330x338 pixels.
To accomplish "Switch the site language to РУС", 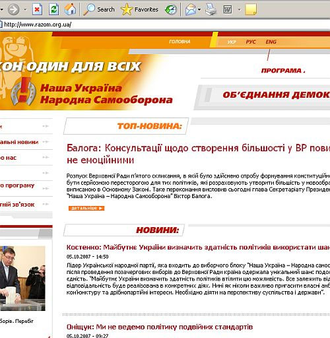I will (251, 42).
